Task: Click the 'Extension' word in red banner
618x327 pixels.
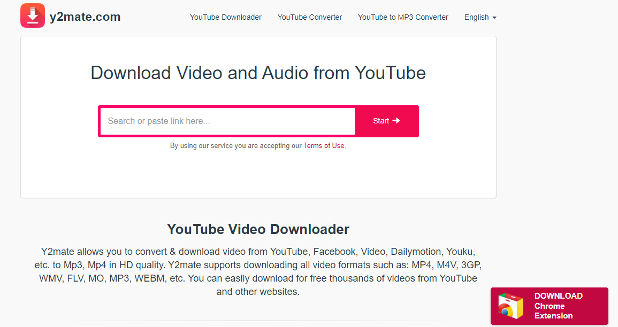Action: 553,316
